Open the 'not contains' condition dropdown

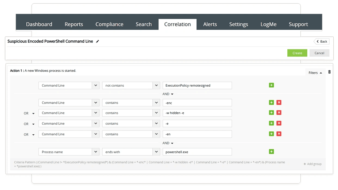coord(156,85)
